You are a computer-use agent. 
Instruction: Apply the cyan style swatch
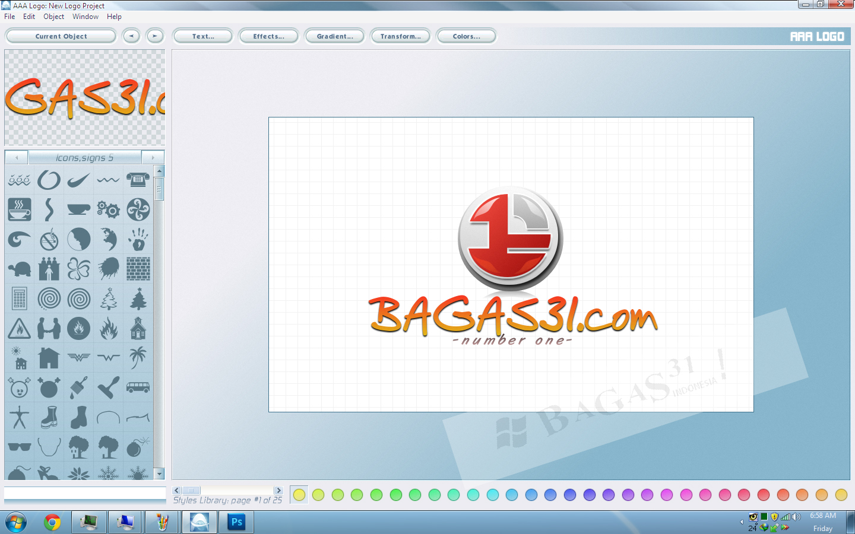tap(492, 495)
